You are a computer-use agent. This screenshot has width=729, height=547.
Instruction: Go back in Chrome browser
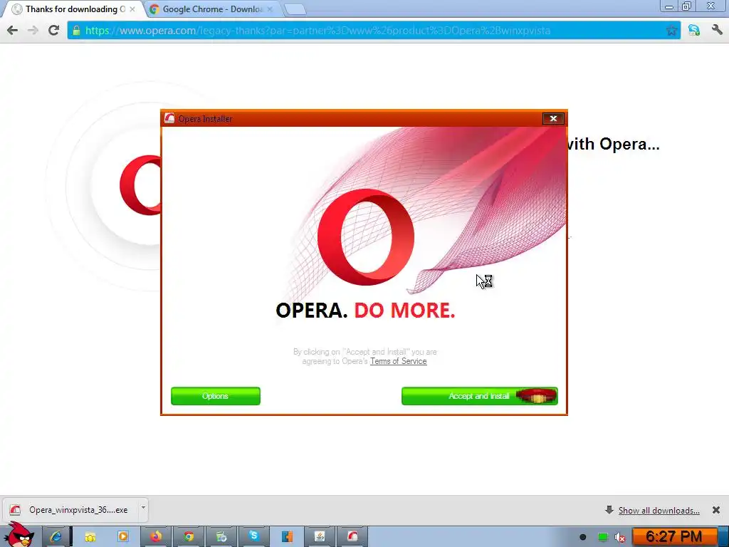(x=13, y=31)
